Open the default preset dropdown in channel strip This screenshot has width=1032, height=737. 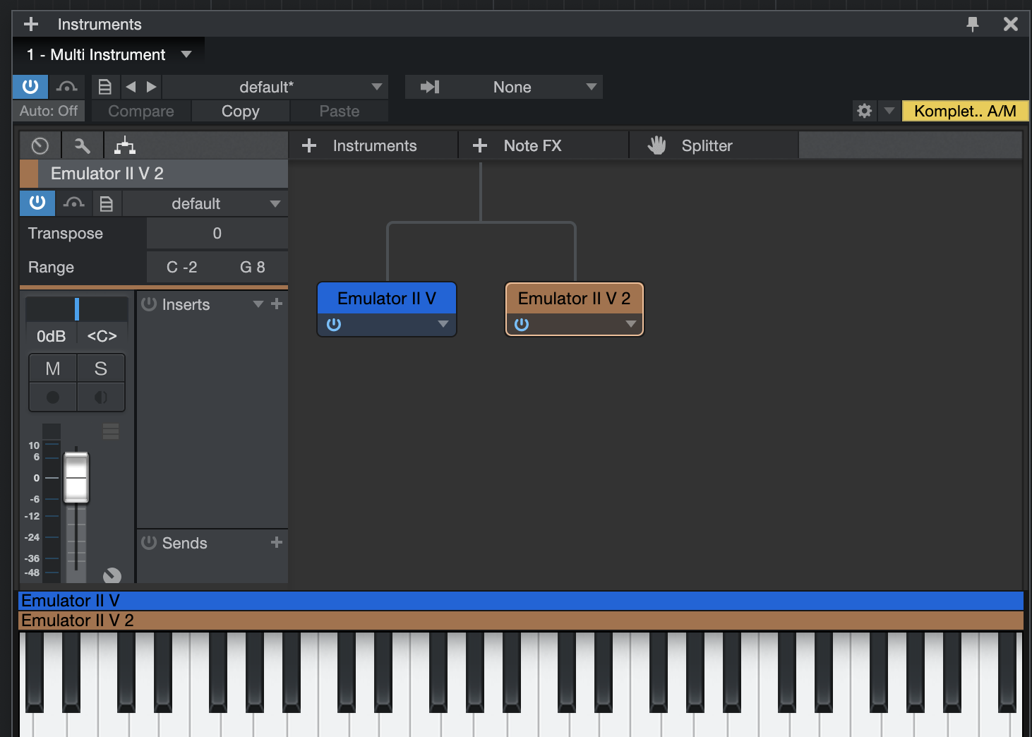[x=205, y=204]
